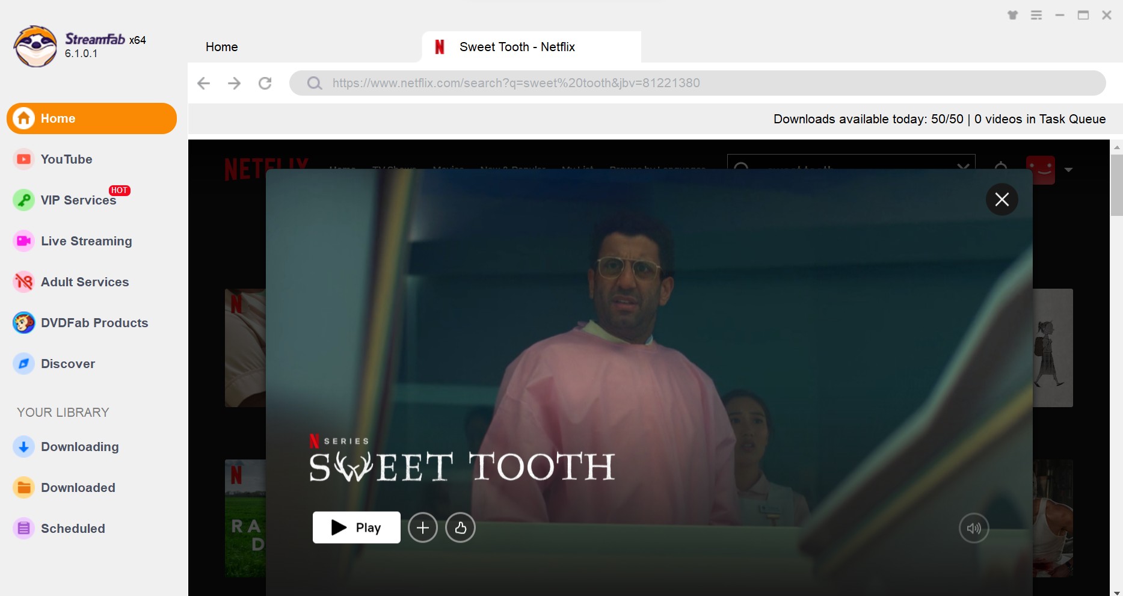This screenshot has height=596, width=1123.
Task: Click the Downloaded folder icon
Action: point(24,488)
